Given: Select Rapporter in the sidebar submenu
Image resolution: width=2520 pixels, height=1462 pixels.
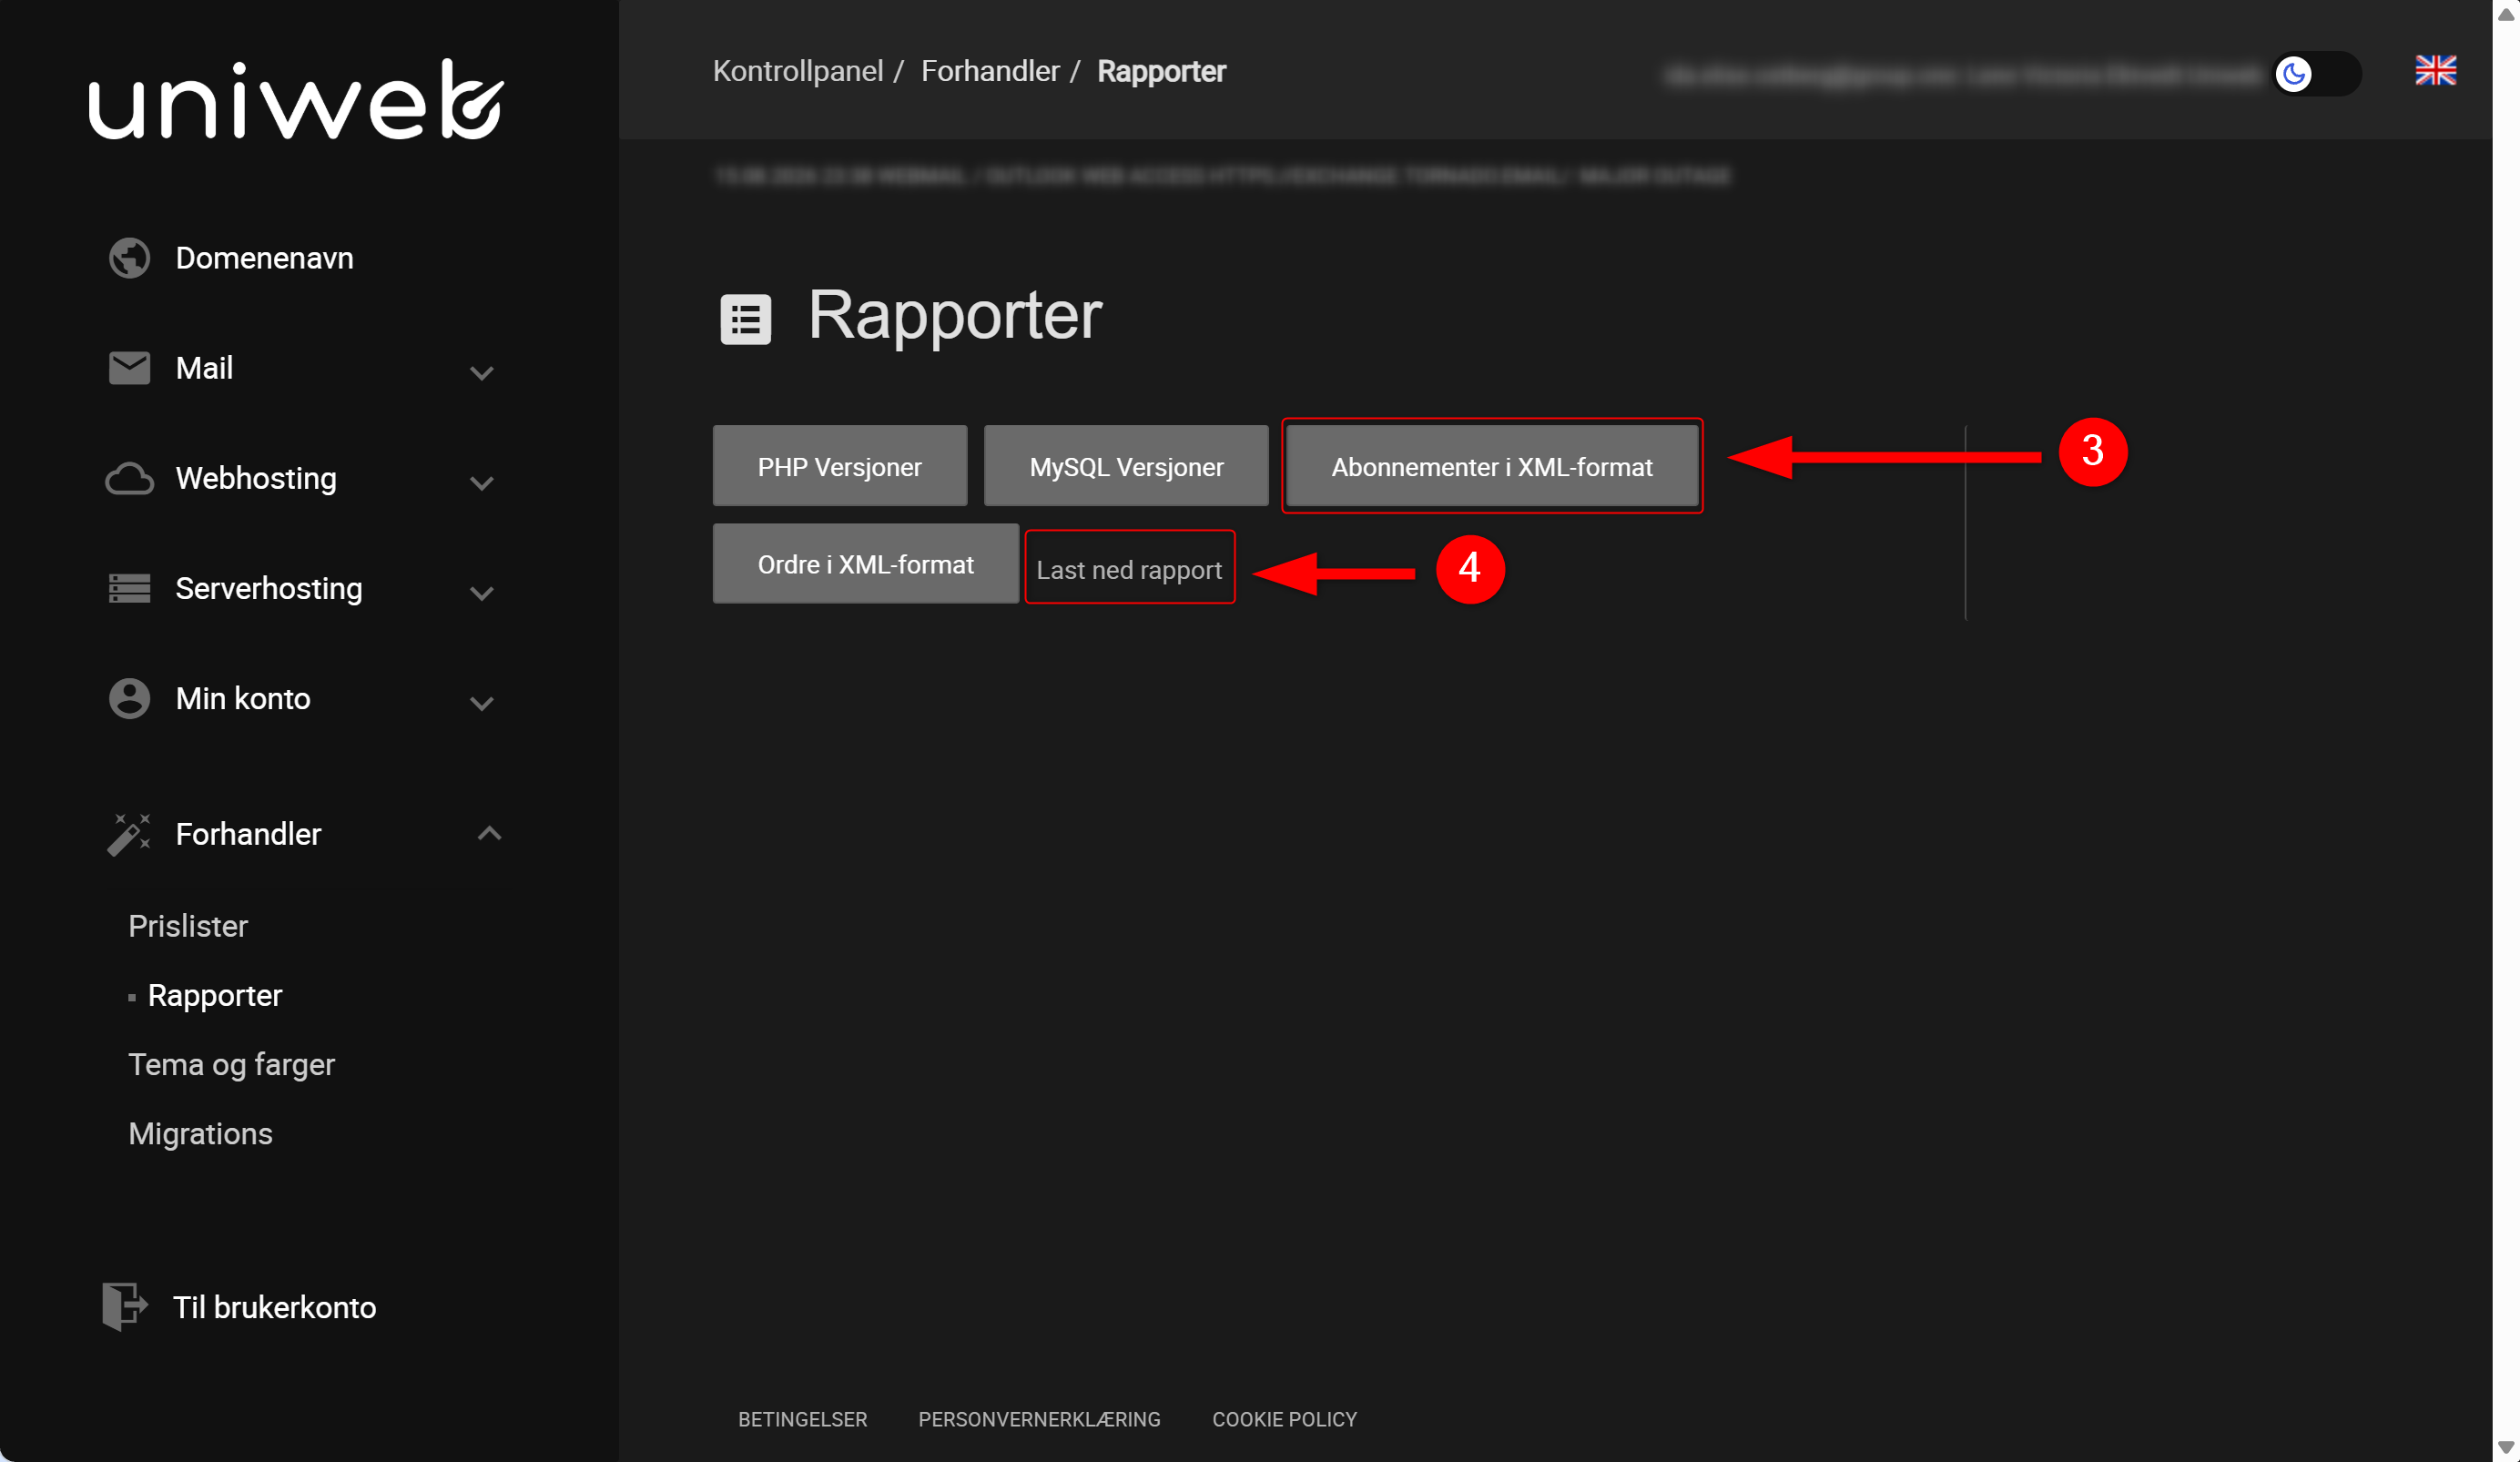Looking at the screenshot, I should [x=215, y=995].
